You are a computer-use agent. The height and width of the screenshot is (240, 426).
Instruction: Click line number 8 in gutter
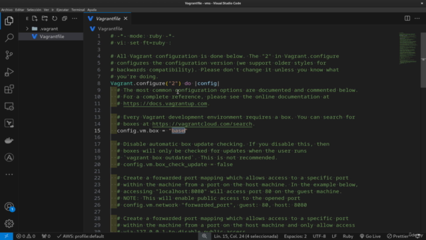99,83
